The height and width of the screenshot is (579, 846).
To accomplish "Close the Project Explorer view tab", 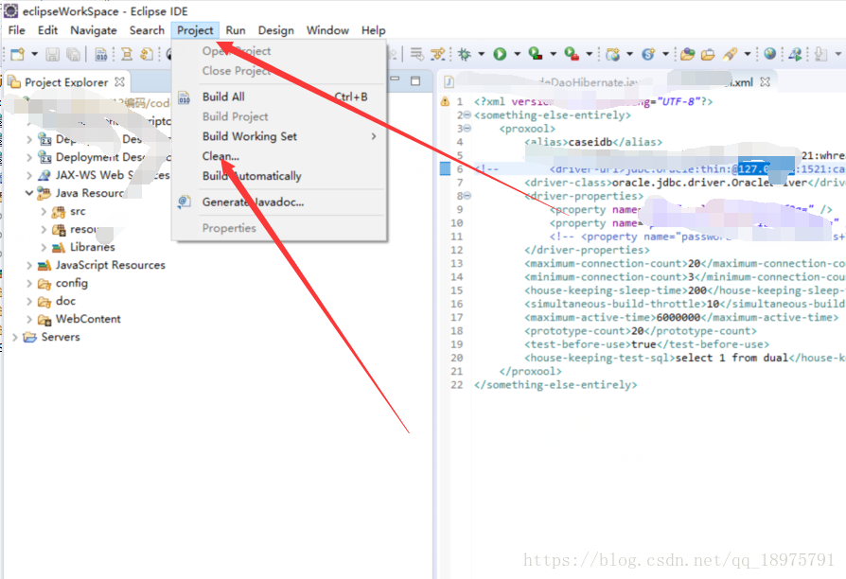I will pyautogui.click(x=120, y=82).
